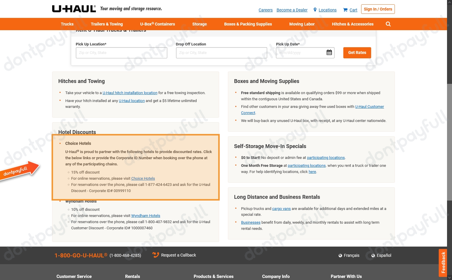The image size is (452, 280).
Task: Click the globe icon next to Español
Action: tap(373, 256)
